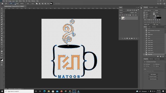Open path arrangement icon in options bar

coord(43,4)
